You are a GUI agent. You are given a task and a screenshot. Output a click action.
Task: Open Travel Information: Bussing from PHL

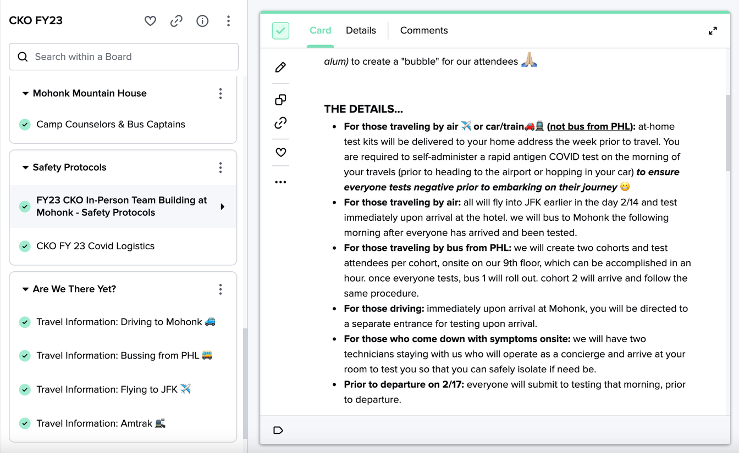(x=124, y=356)
